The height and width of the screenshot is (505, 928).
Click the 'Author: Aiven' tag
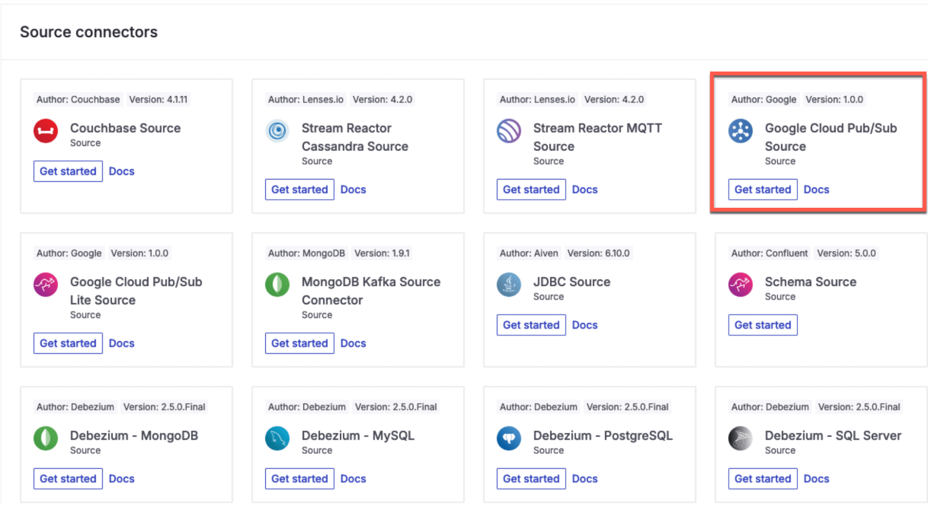(529, 253)
